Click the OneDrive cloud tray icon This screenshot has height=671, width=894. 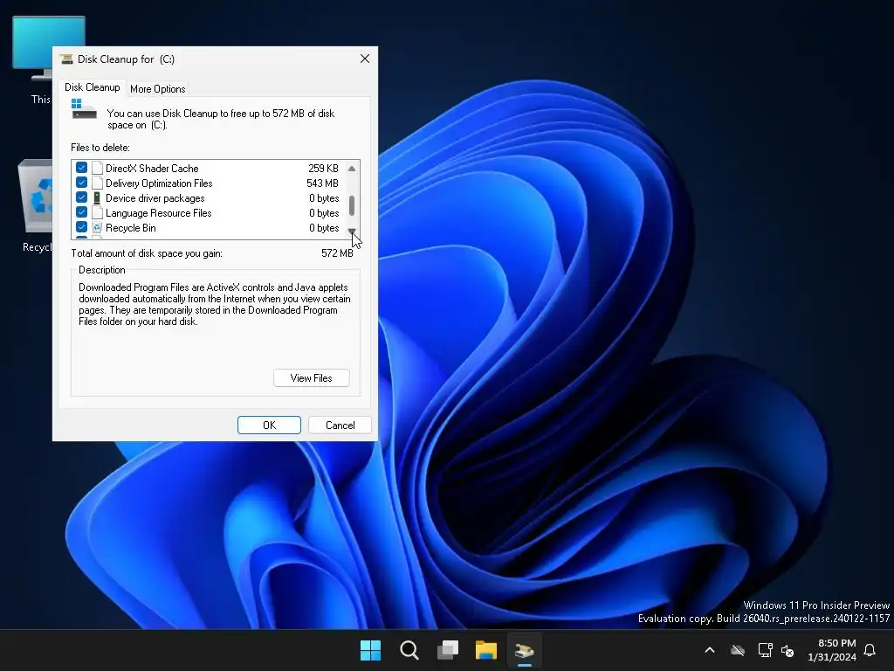coord(738,650)
